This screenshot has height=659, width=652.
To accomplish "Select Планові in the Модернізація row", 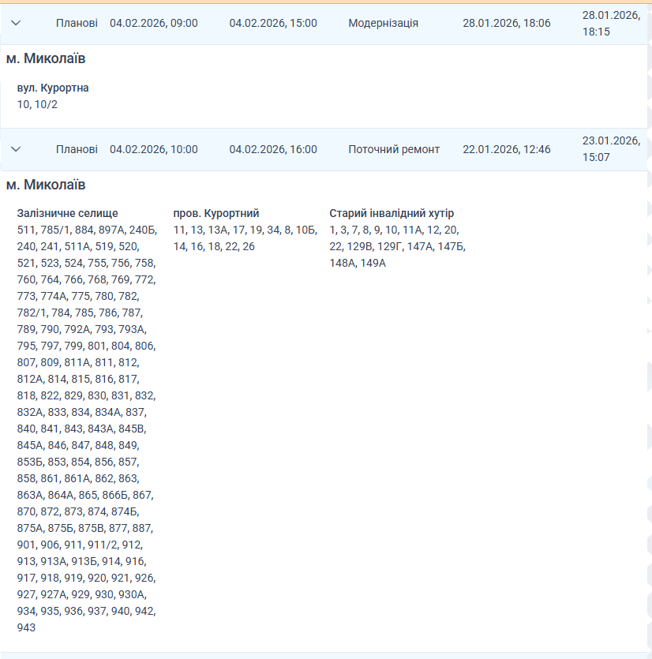I will click(x=77, y=23).
